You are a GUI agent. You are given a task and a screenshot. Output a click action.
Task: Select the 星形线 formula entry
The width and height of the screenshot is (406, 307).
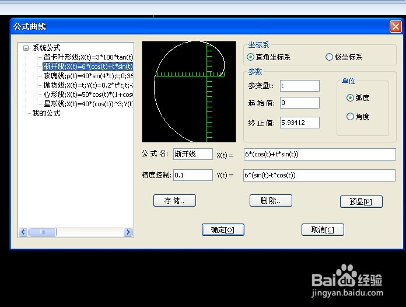click(x=88, y=104)
